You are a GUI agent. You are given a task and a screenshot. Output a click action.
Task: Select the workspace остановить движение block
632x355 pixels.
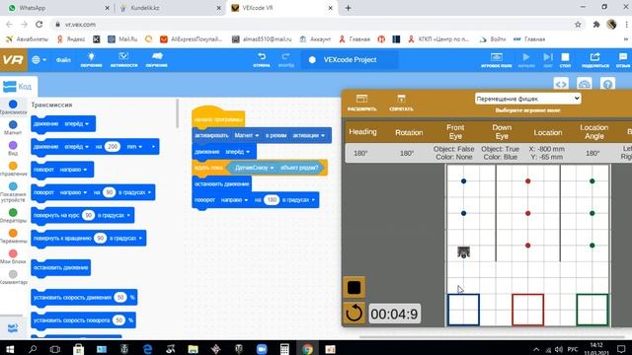222,184
